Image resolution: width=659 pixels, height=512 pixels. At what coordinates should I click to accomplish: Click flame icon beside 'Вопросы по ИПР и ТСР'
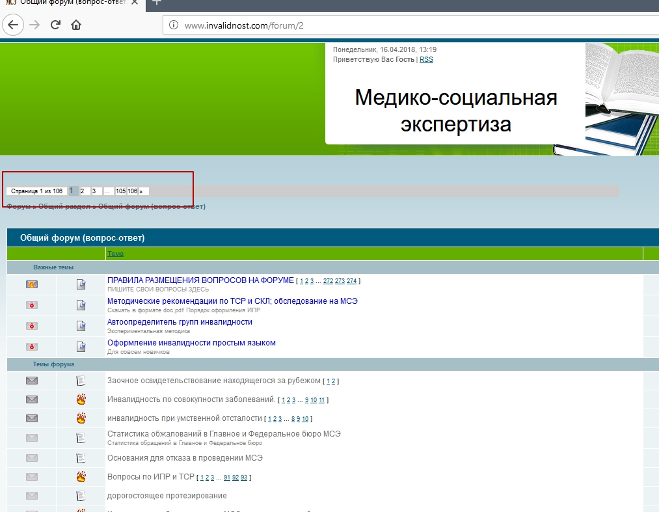[81, 477]
